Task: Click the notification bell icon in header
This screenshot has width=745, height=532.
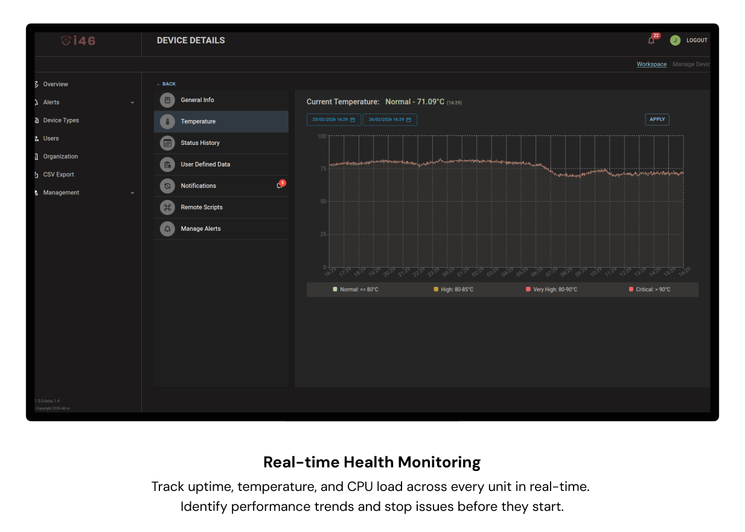Action: (x=651, y=40)
